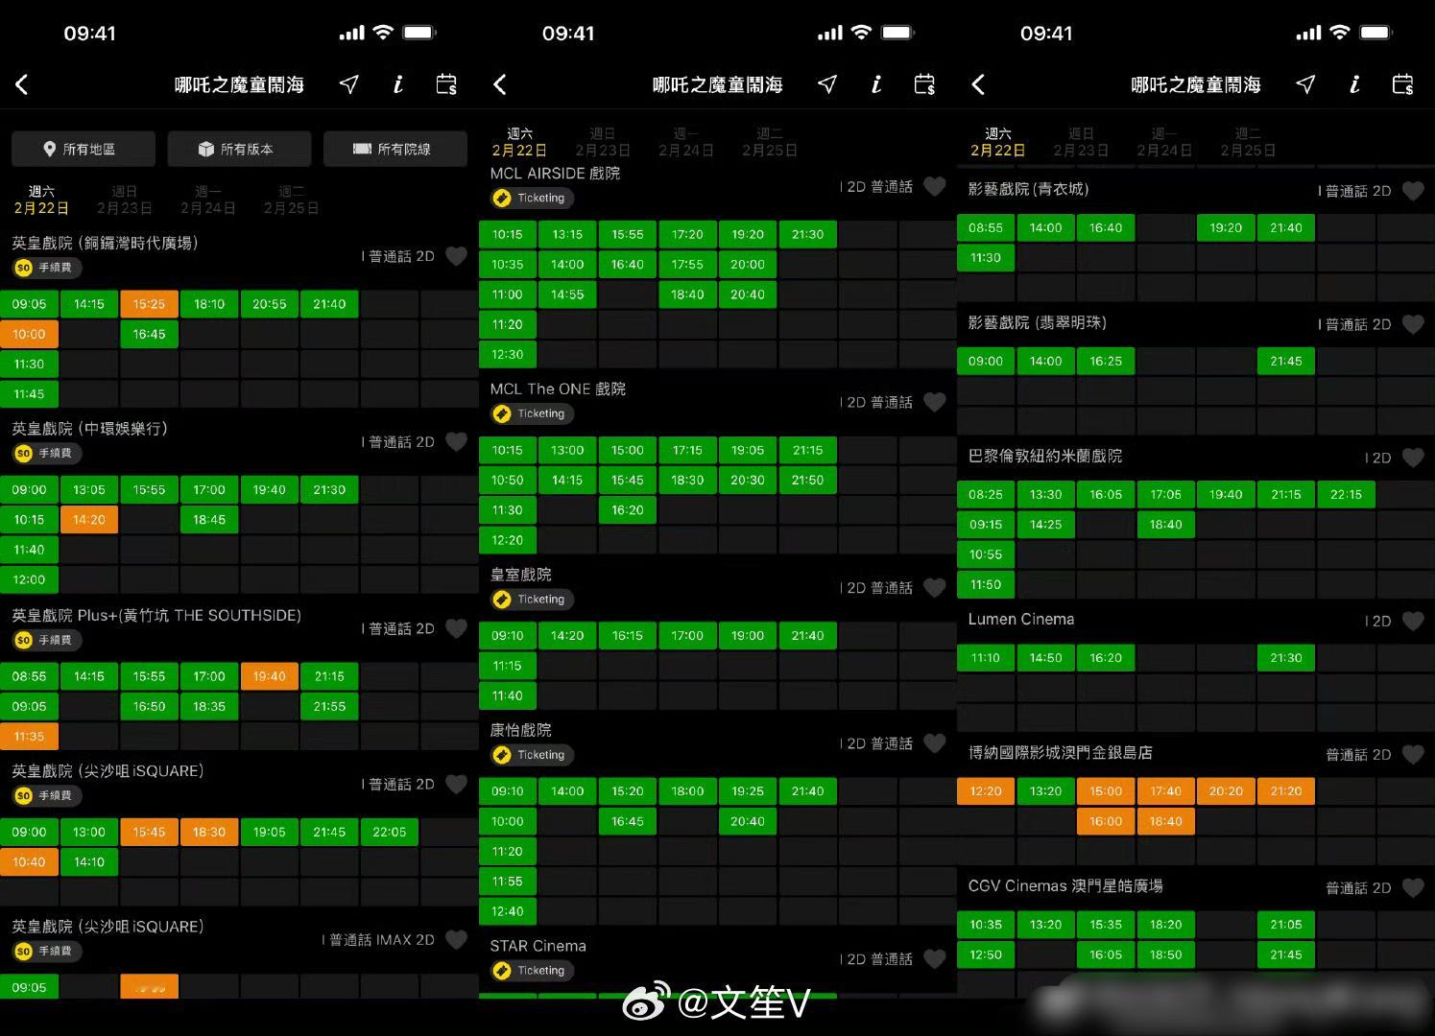Pick the orange 14:20 show at 中環娛樂行
Viewport: 1435px width, 1036px height.
coord(88,519)
